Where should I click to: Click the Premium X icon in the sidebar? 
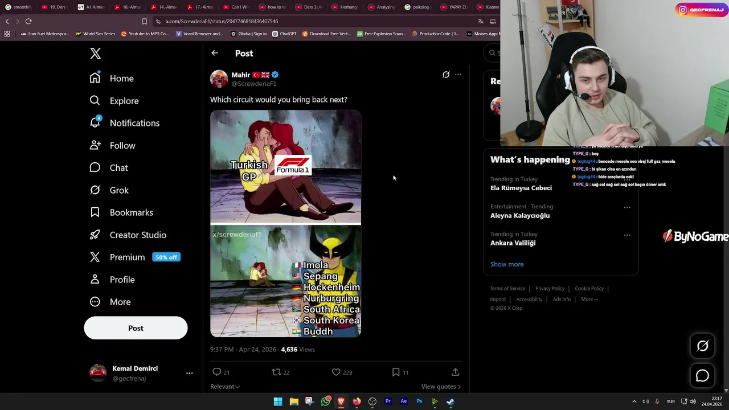[x=95, y=257]
